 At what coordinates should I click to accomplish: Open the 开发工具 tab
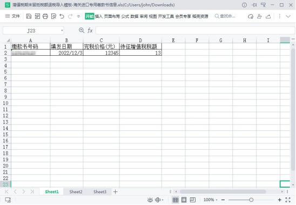(166, 16)
